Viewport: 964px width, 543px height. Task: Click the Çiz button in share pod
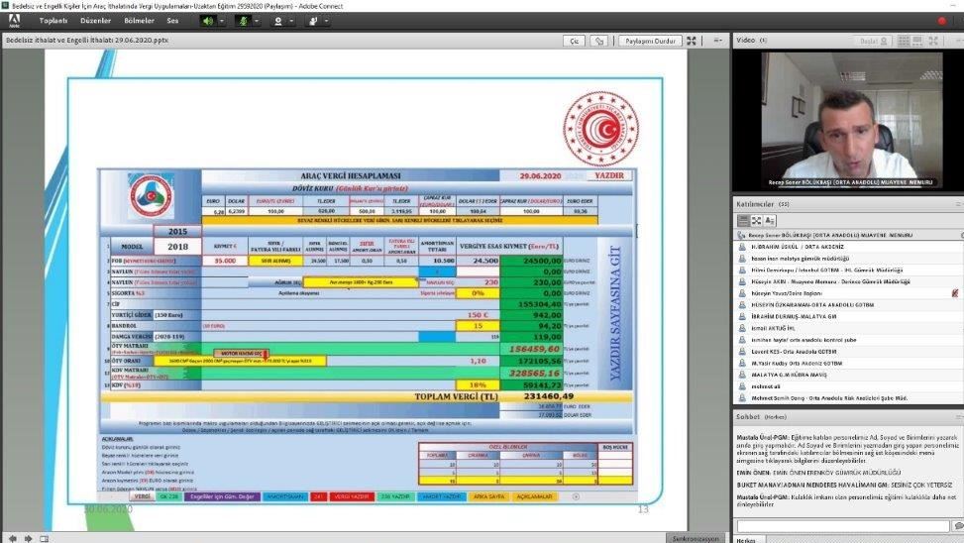pyautogui.click(x=574, y=41)
